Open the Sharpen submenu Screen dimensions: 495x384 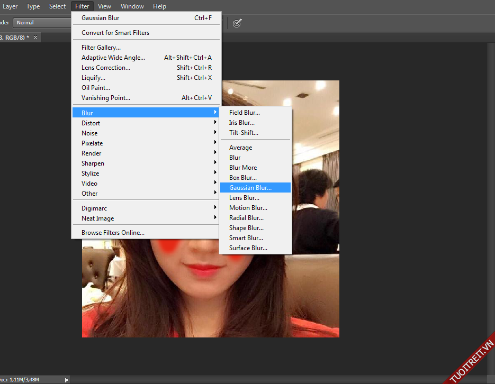(x=93, y=163)
